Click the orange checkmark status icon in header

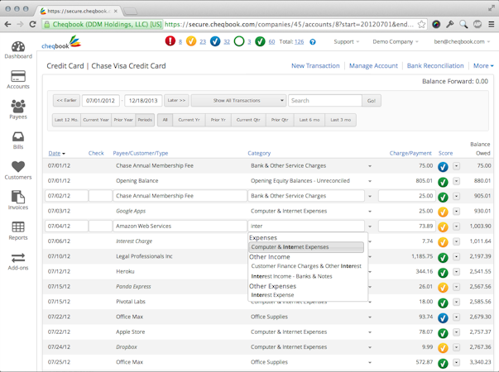click(191, 41)
